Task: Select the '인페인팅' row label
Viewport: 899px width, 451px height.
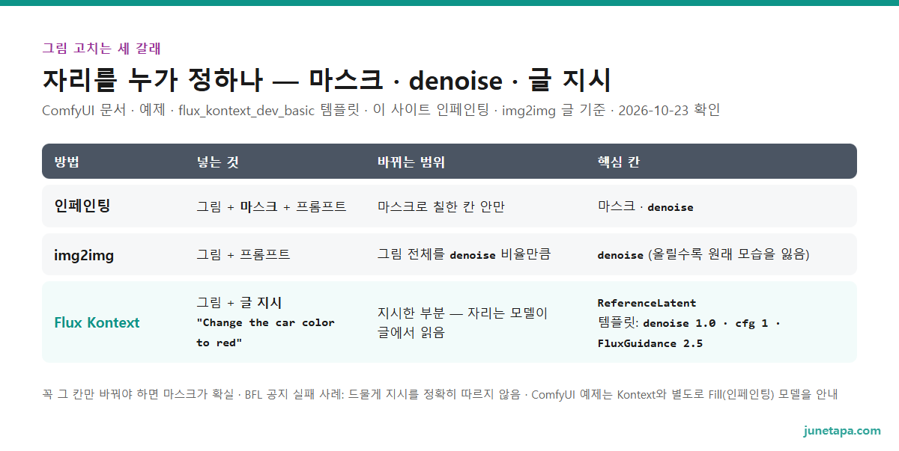Action: coord(82,206)
